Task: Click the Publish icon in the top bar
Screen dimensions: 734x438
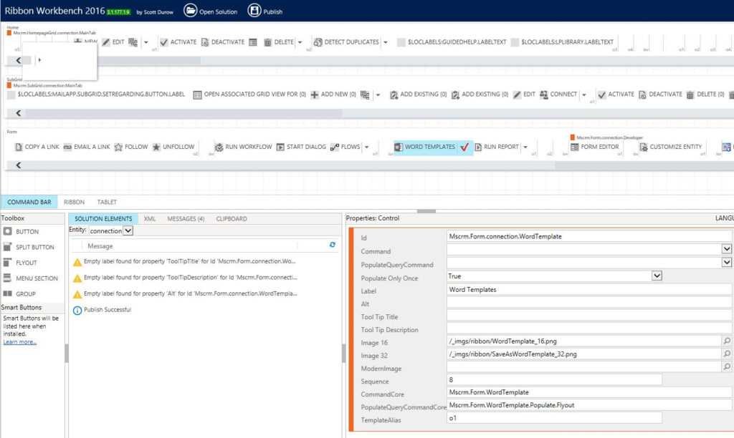Action: [252, 10]
